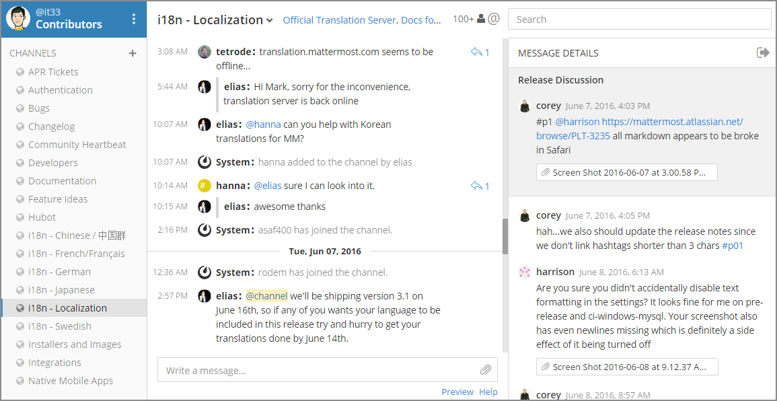The height and width of the screenshot is (401, 777).
Task: Open reply thread on hanna's message
Action: [x=480, y=186]
